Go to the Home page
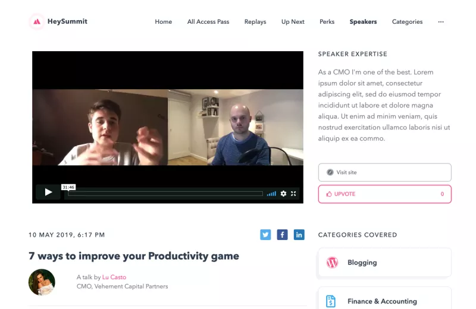The width and height of the screenshot is (476, 309). (163, 22)
